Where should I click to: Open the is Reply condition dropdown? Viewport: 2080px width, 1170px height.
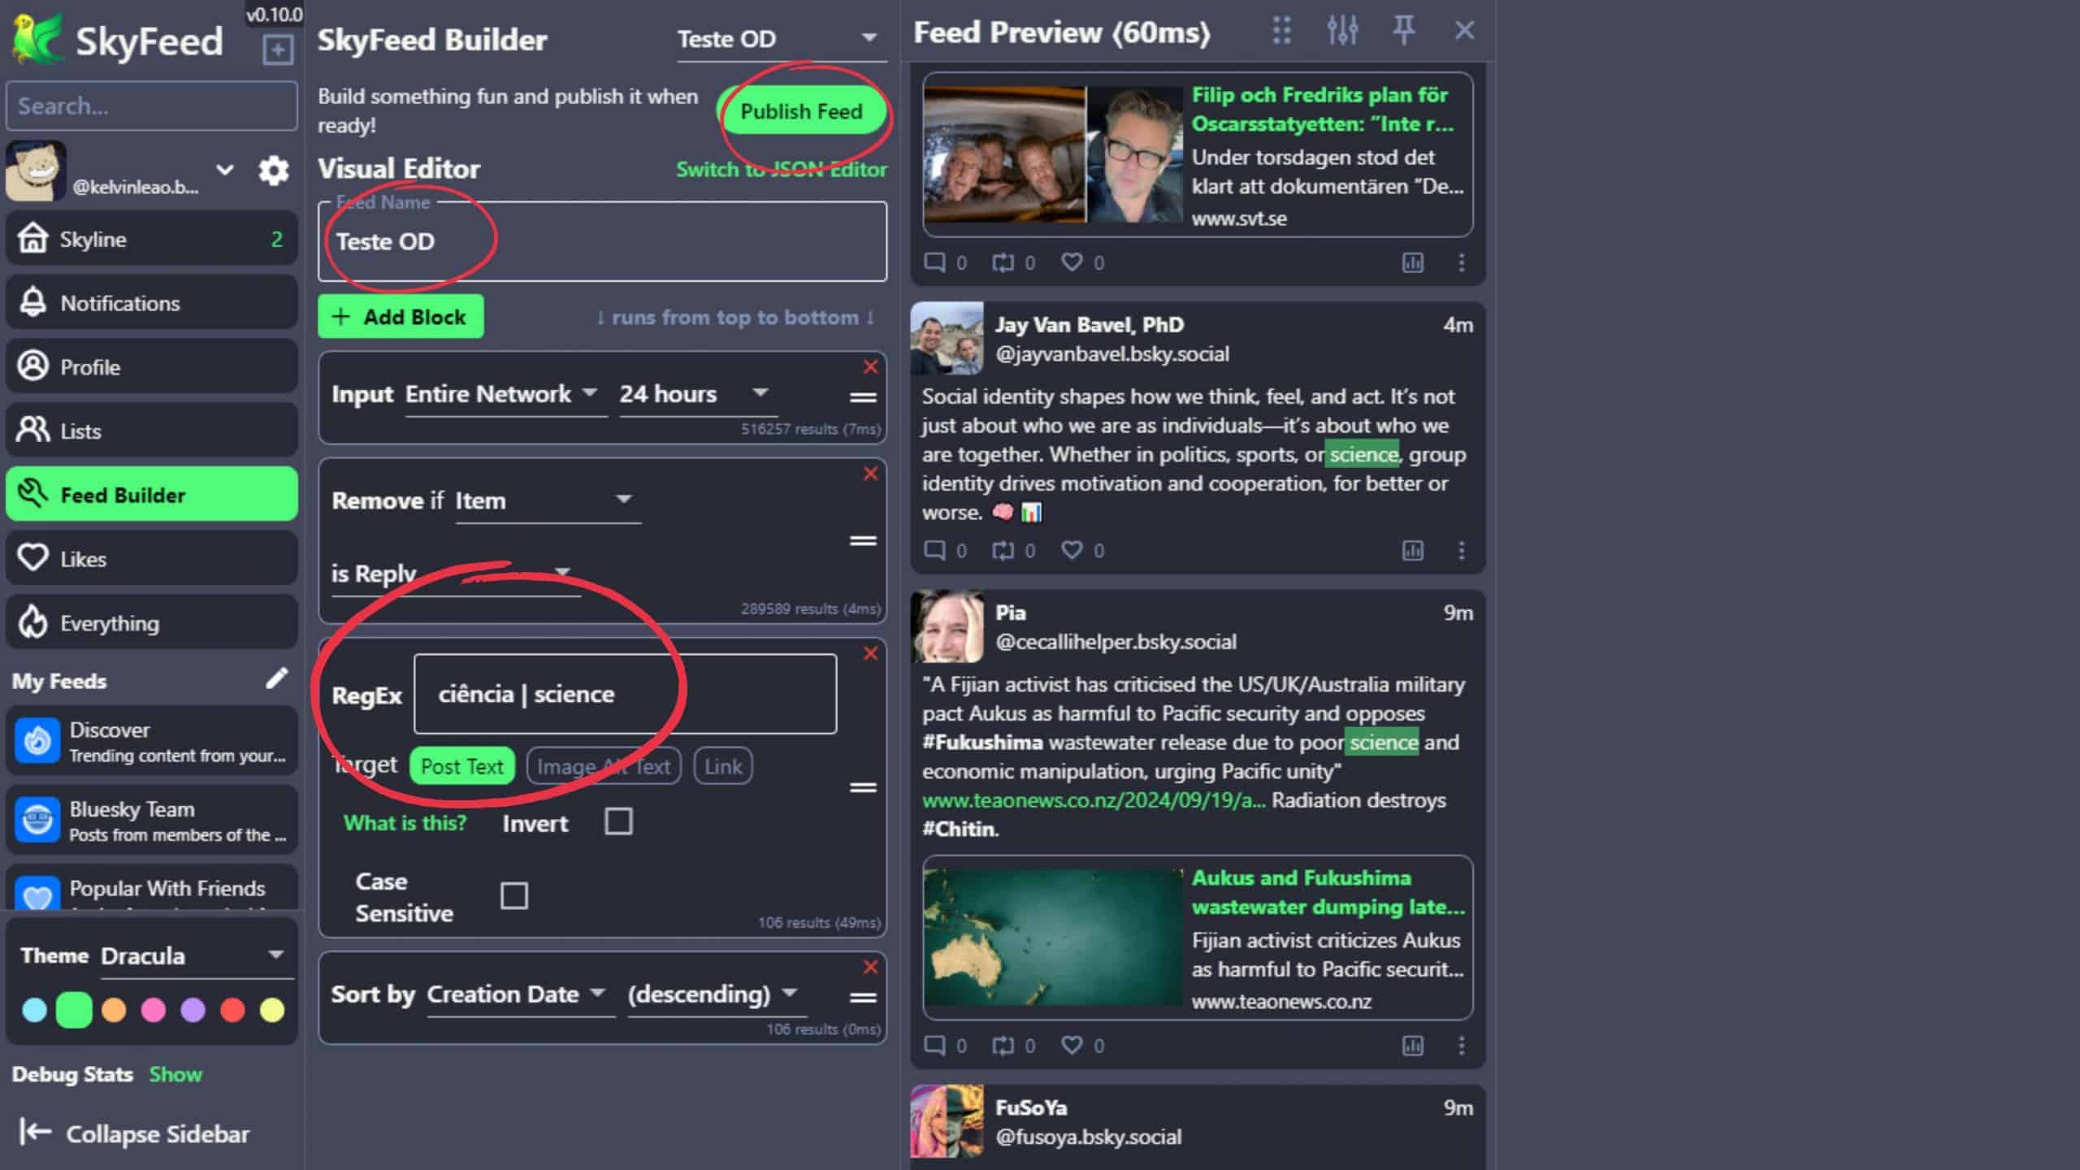[x=455, y=574]
